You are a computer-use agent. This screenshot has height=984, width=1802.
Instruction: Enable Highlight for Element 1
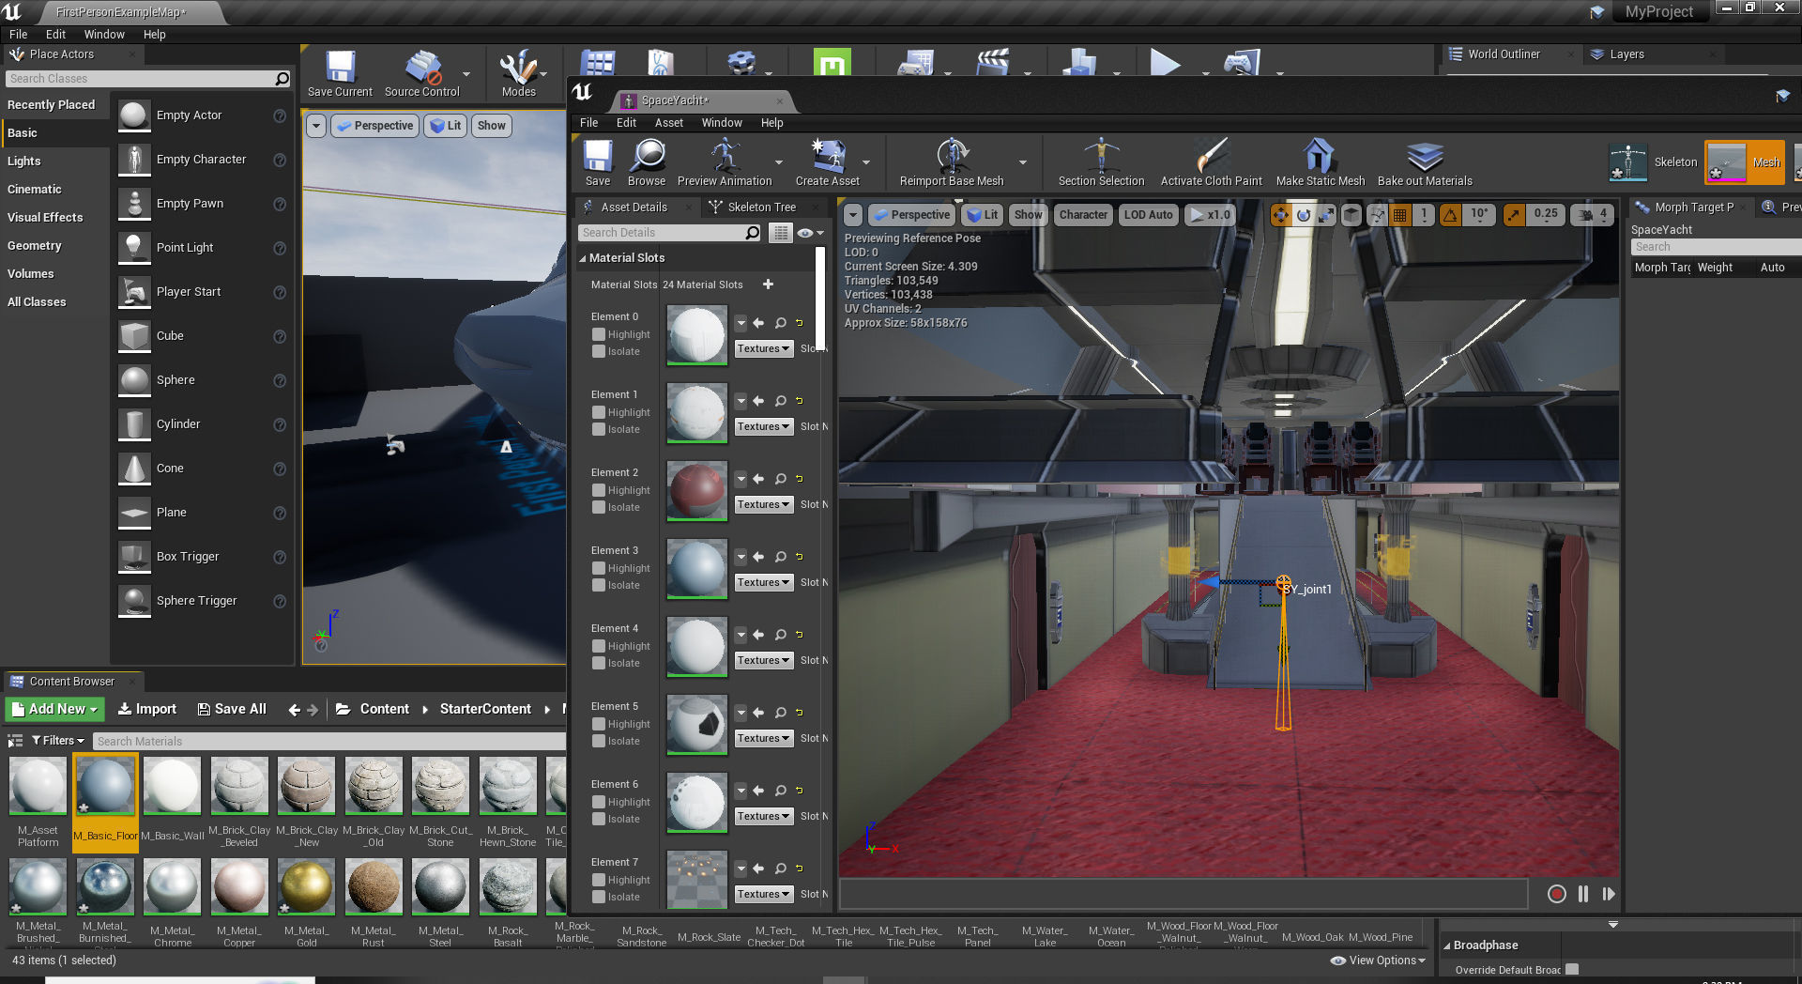tap(598, 412)
